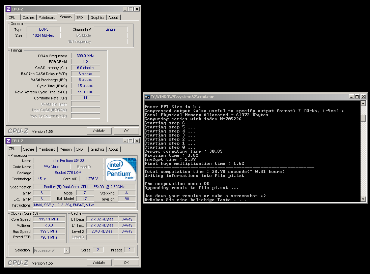Image resolution: width=370 pixels, height=274 pixels.
Task: Click the R0 revision value
Action: 127,199
